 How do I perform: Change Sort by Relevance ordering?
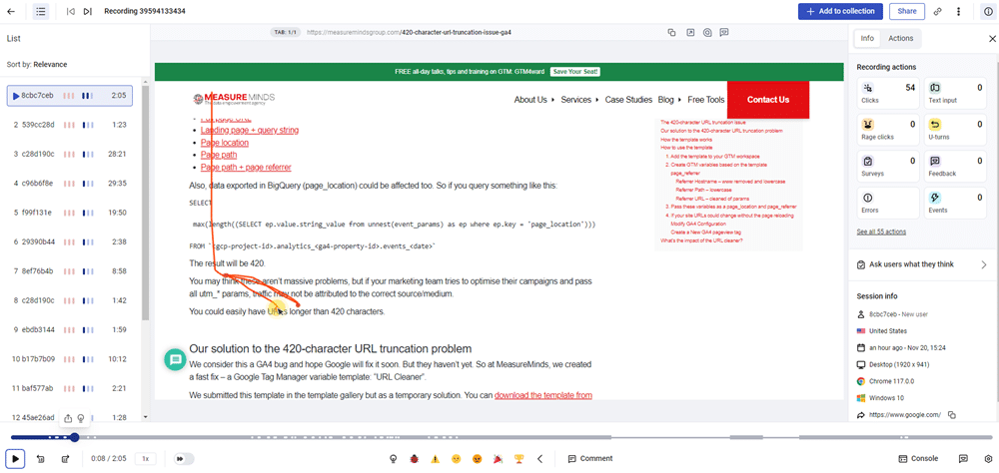click(x=50, y=64)
